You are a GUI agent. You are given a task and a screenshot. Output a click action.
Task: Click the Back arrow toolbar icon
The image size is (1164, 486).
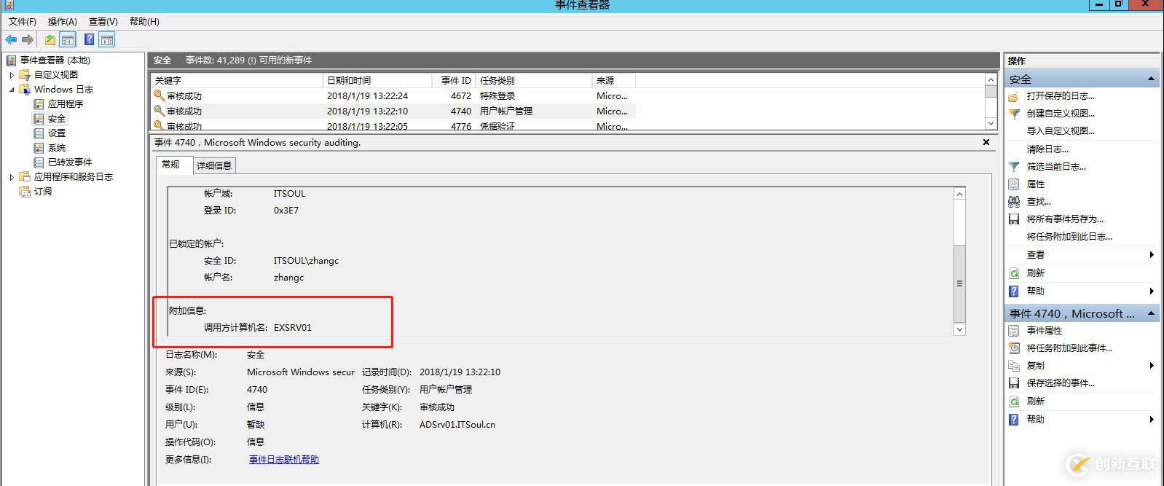(11, 40)
